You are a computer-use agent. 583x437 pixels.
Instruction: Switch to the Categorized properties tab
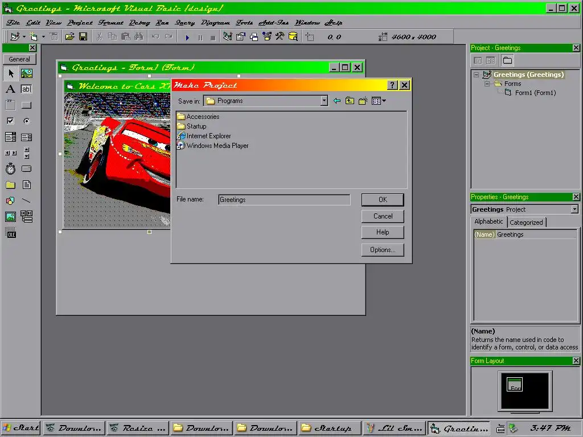(526, 222)
